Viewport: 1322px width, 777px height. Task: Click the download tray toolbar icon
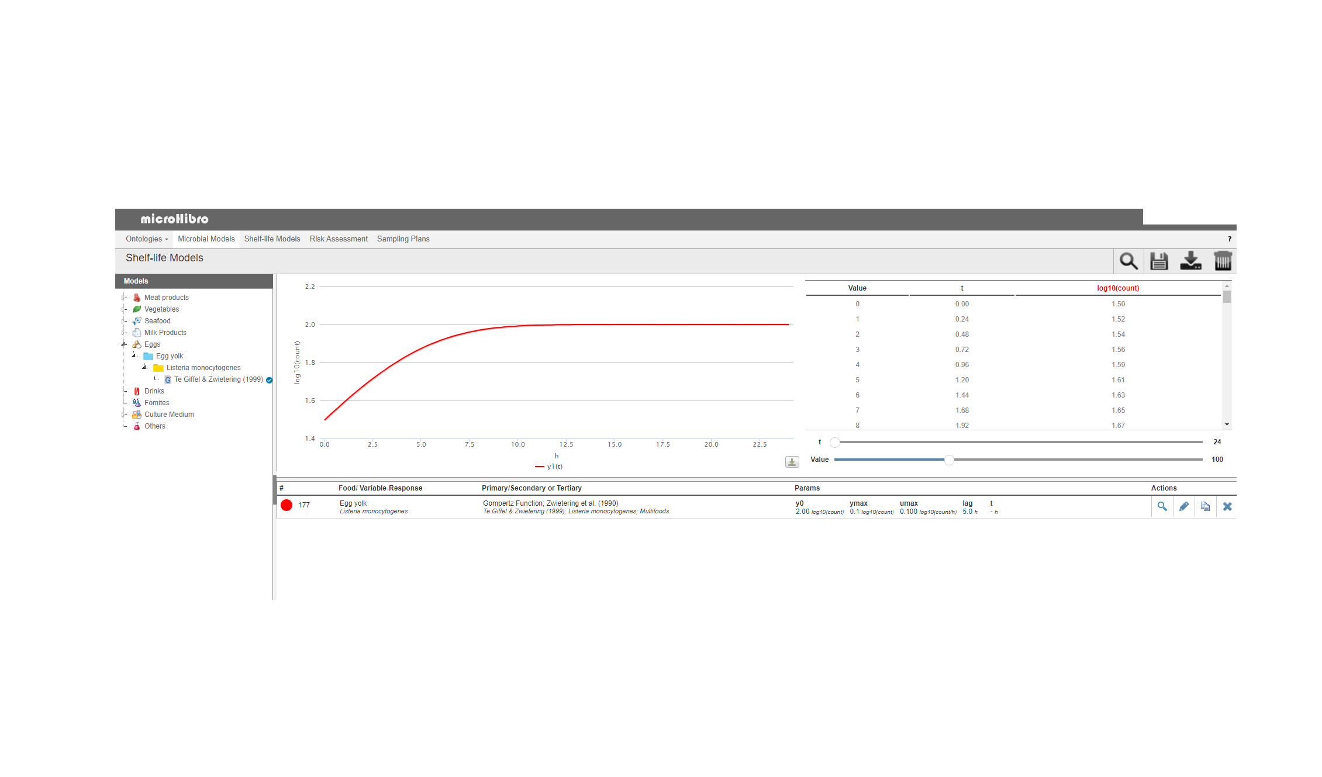pos(1190,261)
